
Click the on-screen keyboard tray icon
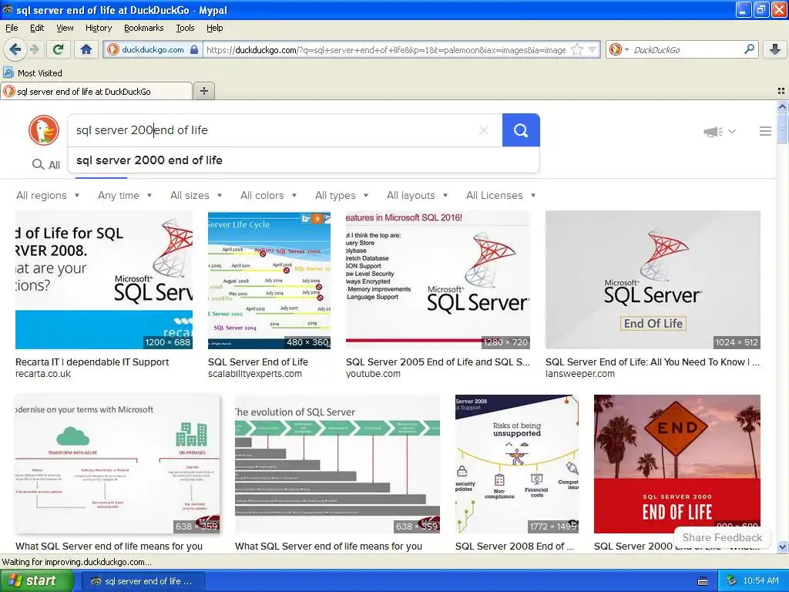click(x=703, y=581)
